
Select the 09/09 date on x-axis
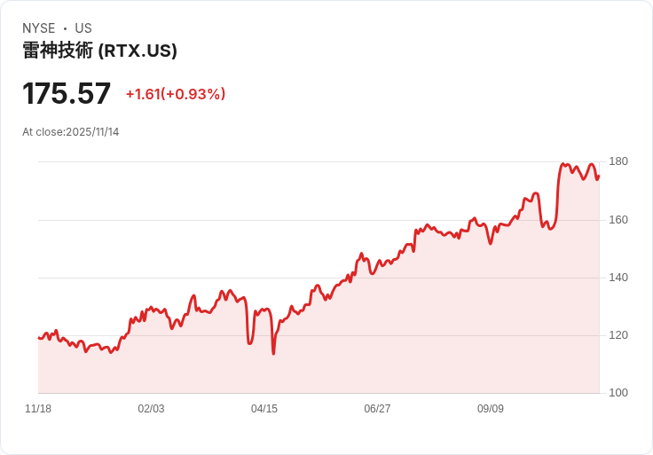[x=491, y=409]
